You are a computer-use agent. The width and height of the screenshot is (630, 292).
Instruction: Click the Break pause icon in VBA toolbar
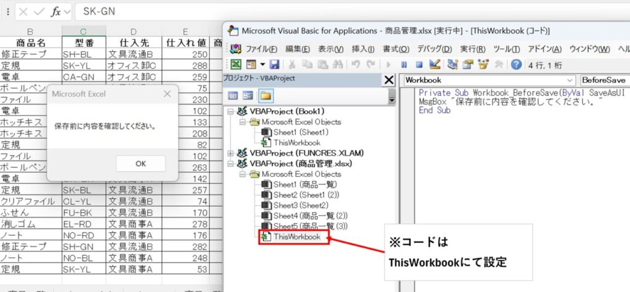[x=404, y=65]
